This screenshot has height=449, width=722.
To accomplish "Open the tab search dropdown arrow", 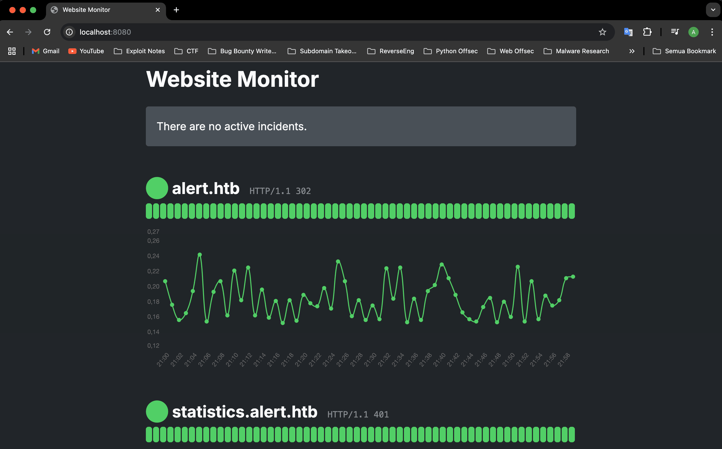I will (713, 10).
